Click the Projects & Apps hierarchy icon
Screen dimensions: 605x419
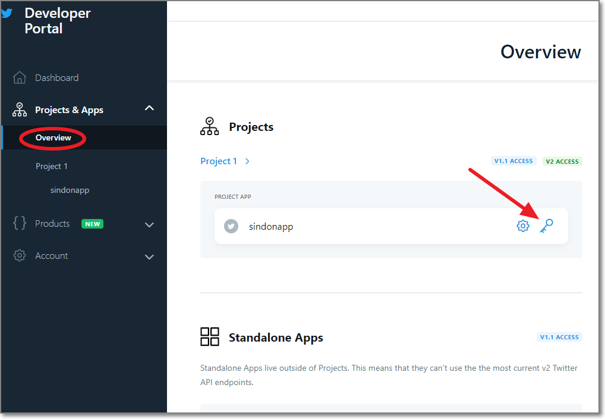point(19,110)
